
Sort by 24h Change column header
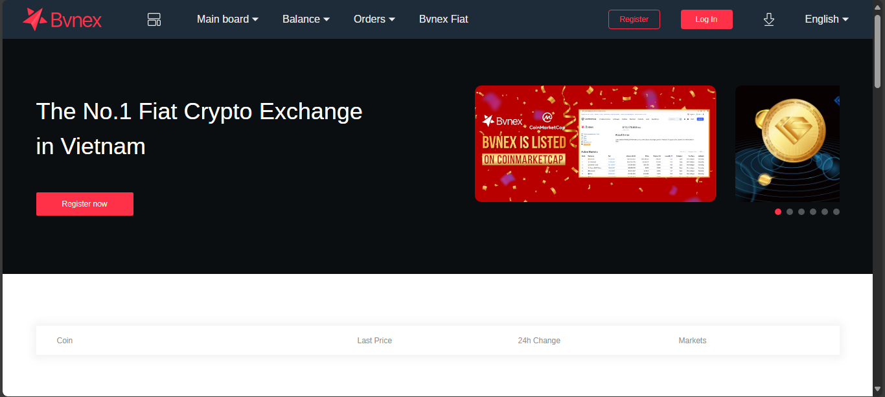pos(539,341)
